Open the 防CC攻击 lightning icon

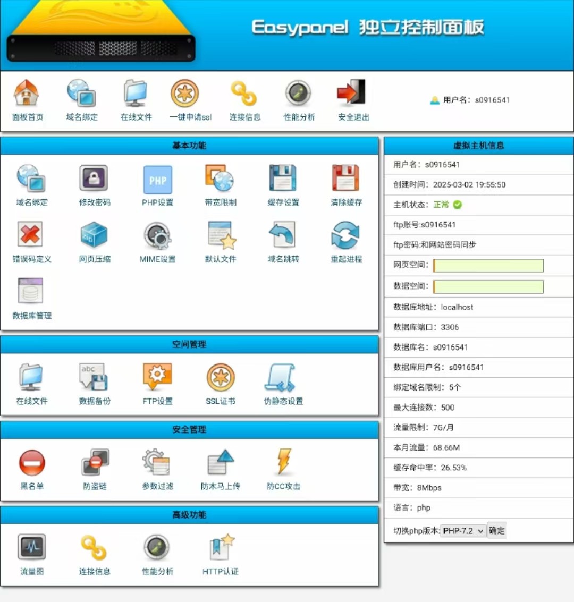click(283, 470)
